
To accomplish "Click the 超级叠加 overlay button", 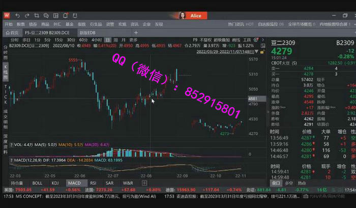I will coord(221,40).
